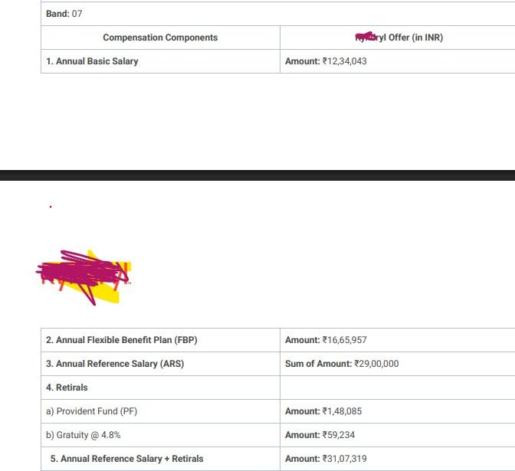
Task: Click the ₹12,34,043 amount cell
Action: [x=398, y=61]
